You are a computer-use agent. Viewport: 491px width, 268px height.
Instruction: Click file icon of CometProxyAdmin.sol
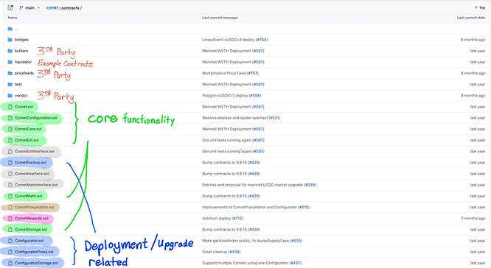click(x=10, y=208)
